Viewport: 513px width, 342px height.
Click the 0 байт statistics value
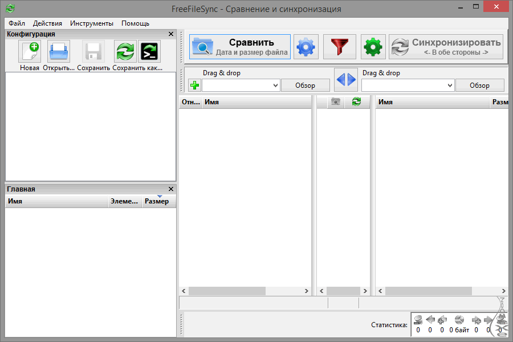(x=459, y=330)
